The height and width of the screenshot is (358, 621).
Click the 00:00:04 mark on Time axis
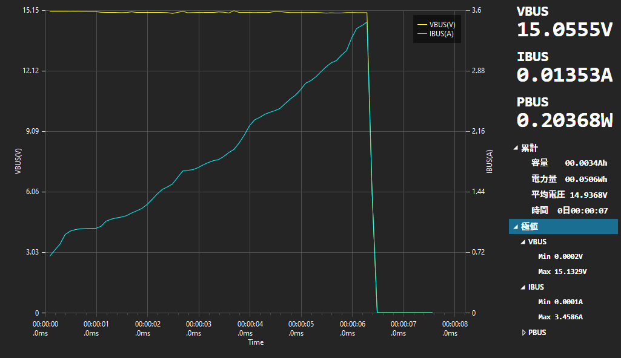[x=250, y=328]
